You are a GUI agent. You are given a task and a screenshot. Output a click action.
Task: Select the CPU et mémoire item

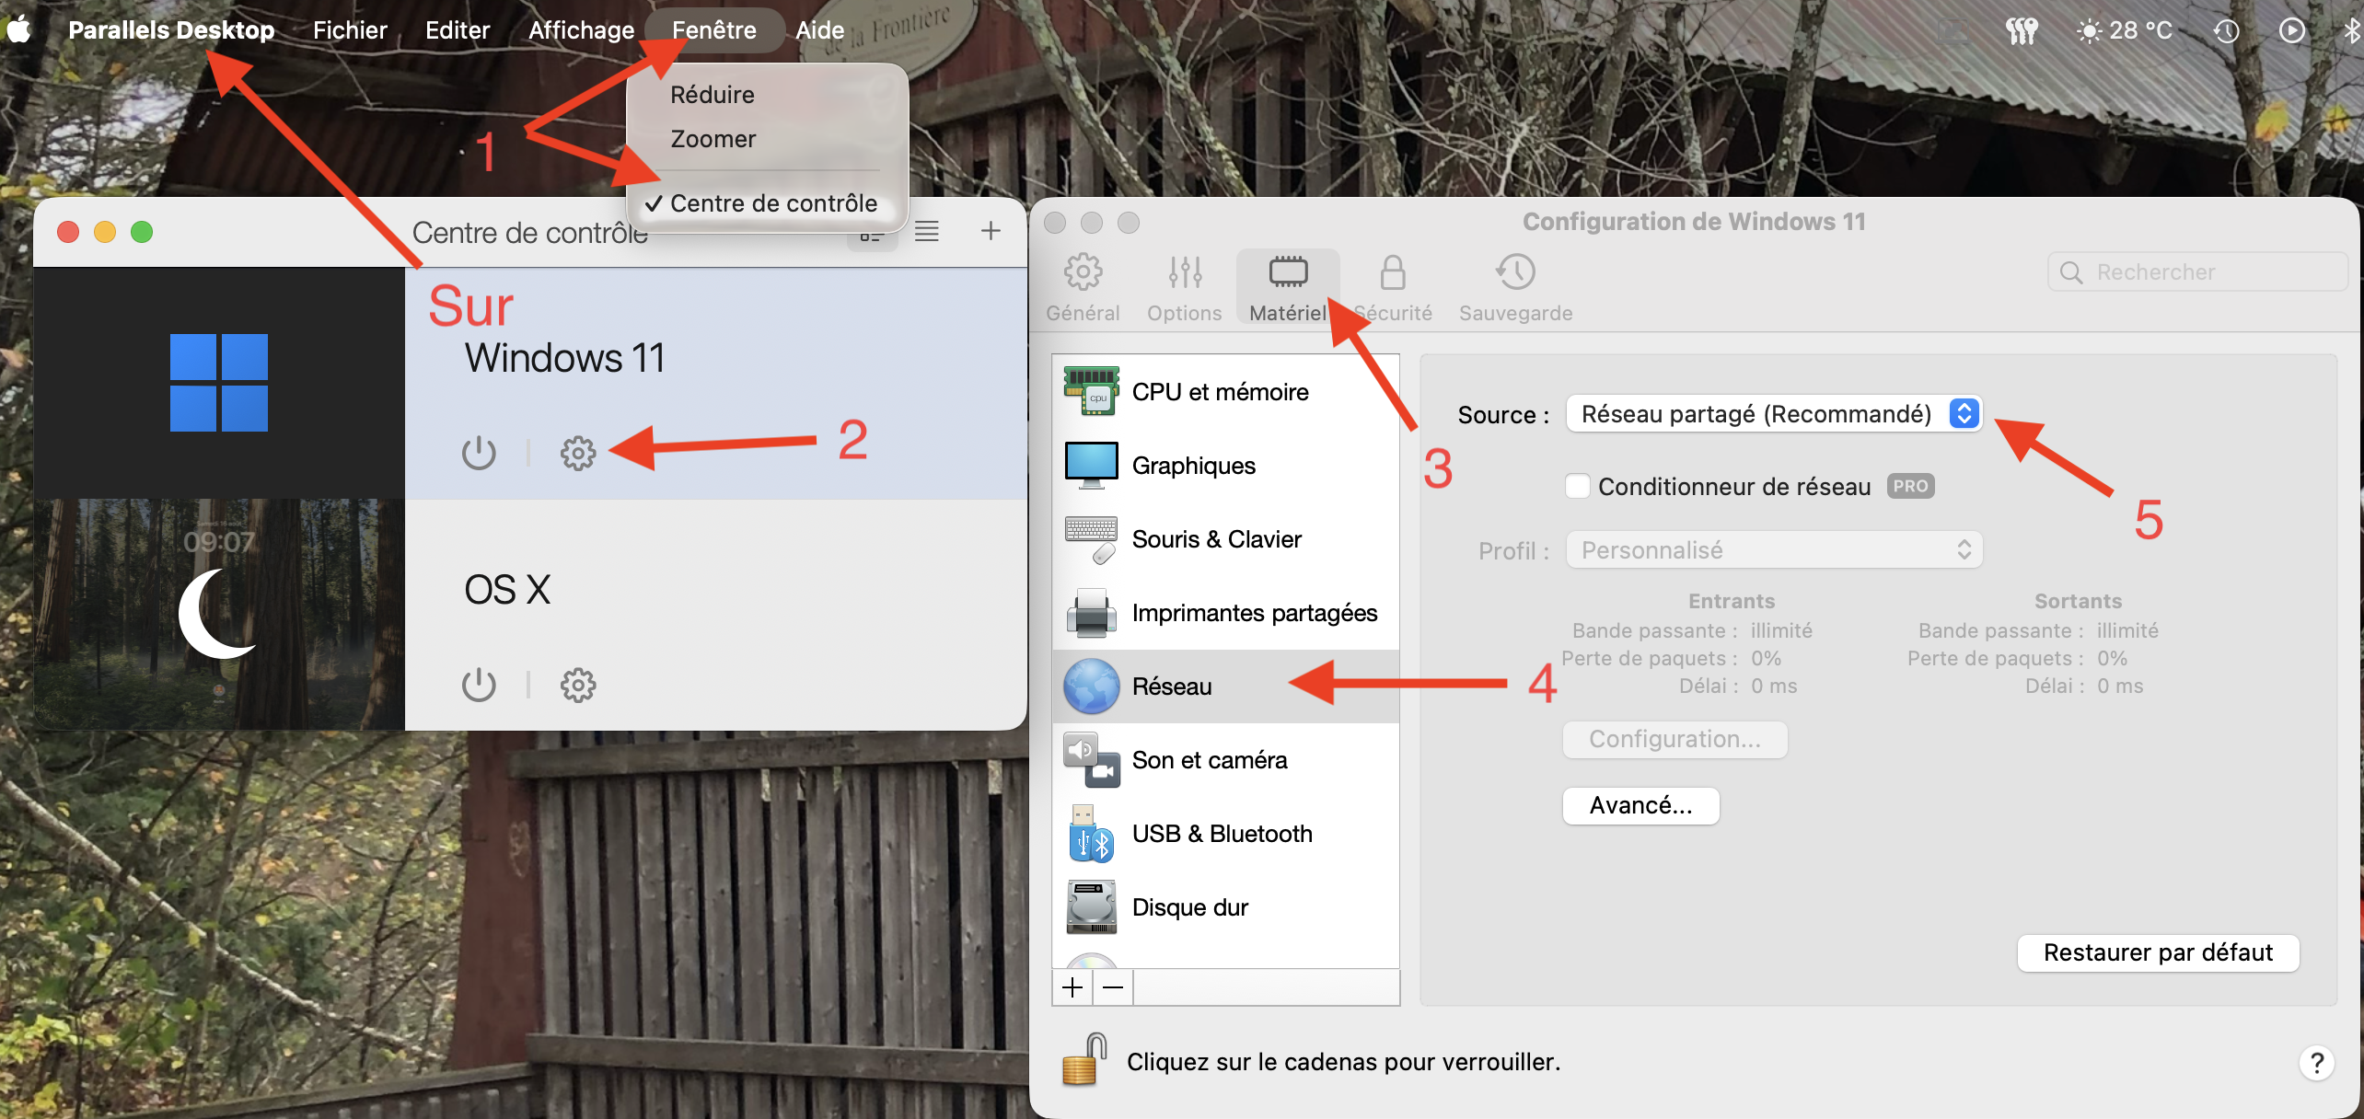[1220, 392]
